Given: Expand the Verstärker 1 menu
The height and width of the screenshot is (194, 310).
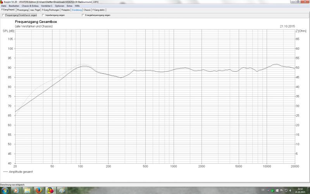Looking at the screenshot, I should pyautogui.click(x=46, y=6).
